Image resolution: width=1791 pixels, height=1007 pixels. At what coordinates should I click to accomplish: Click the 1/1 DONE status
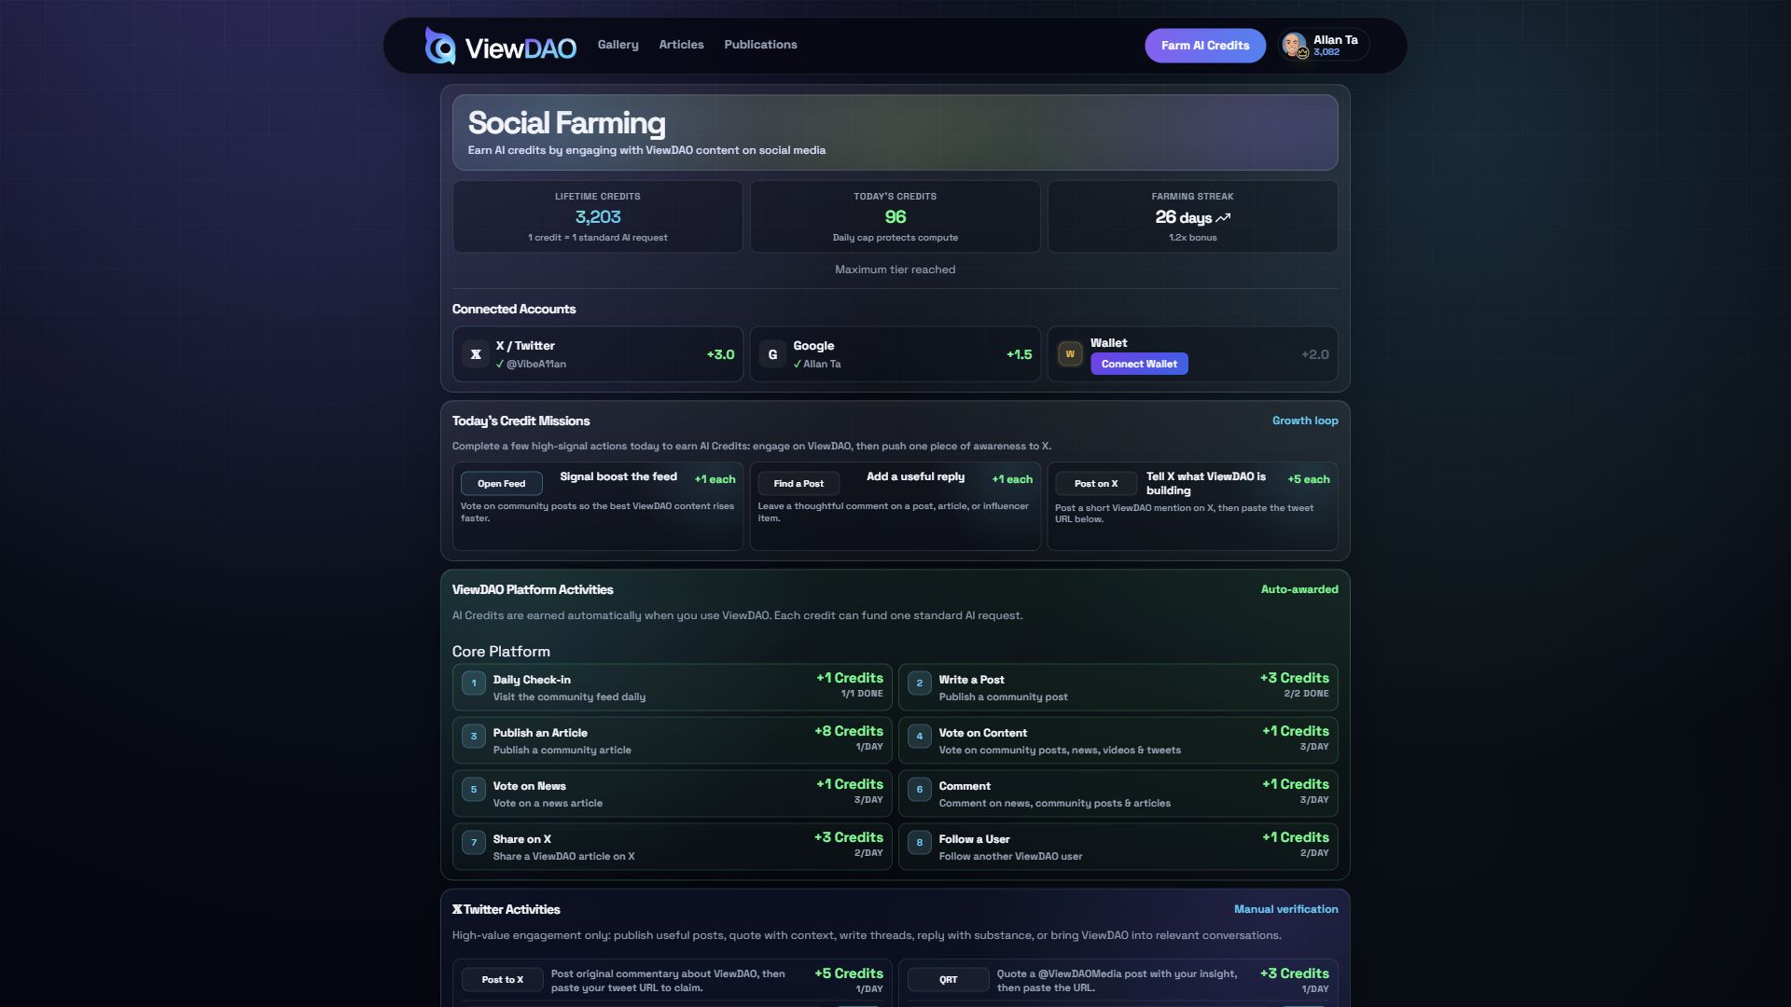(862, 694)
